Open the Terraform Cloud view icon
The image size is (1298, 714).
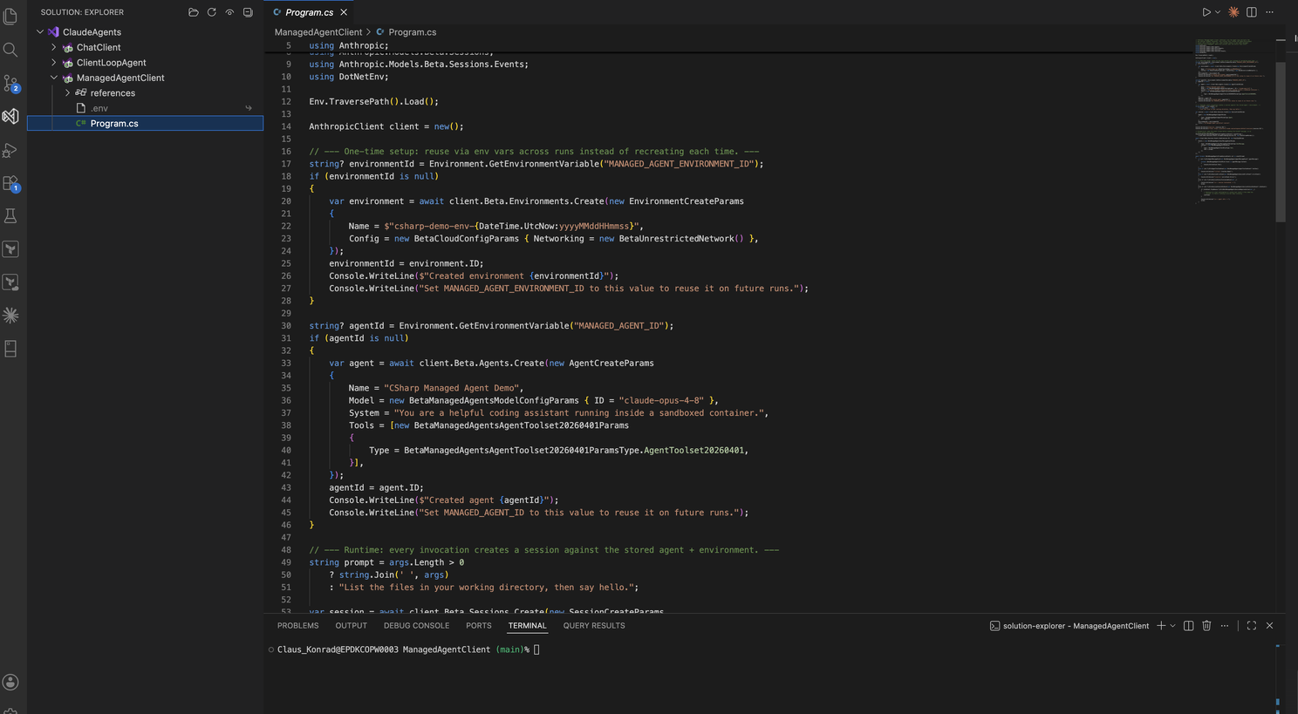pos(10,282)
